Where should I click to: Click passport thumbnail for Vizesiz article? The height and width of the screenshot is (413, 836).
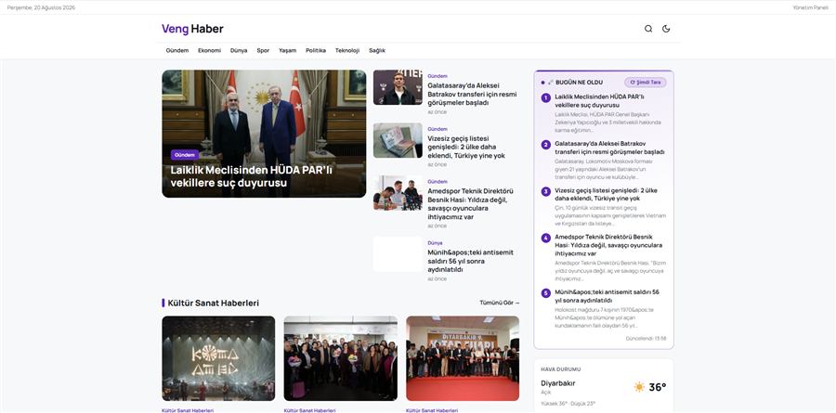coord(398,140)
